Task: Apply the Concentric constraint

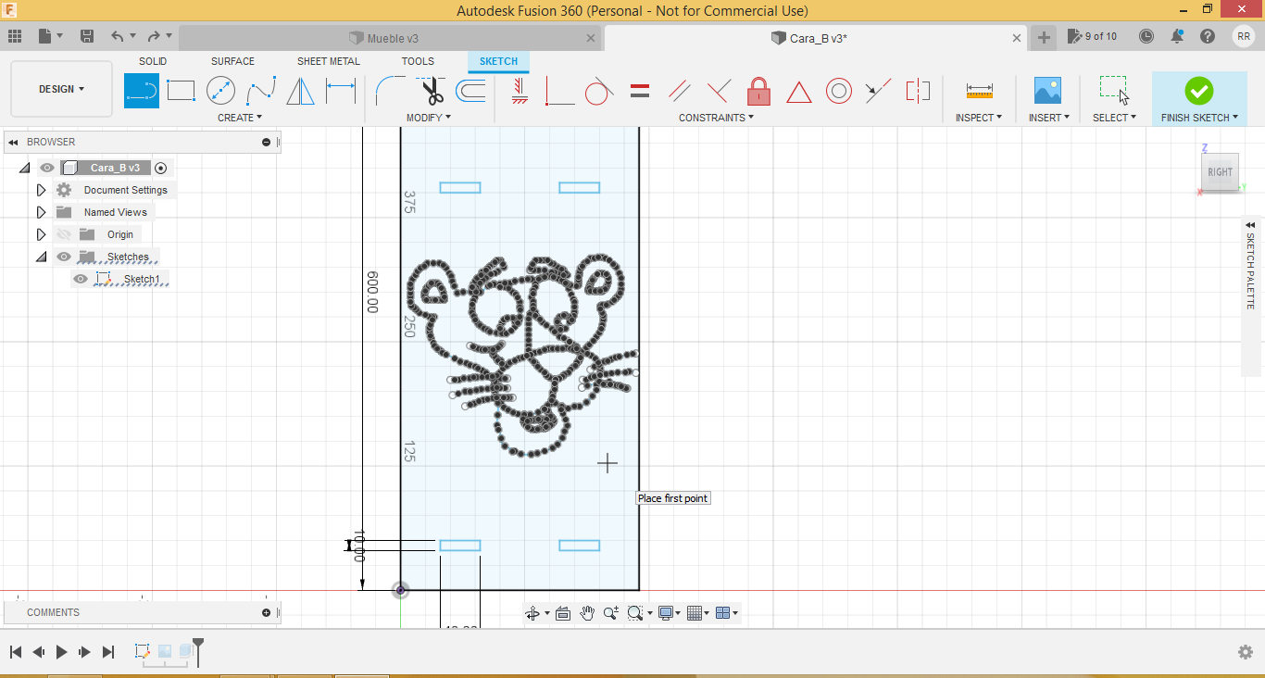Action: tap(838, 91)
